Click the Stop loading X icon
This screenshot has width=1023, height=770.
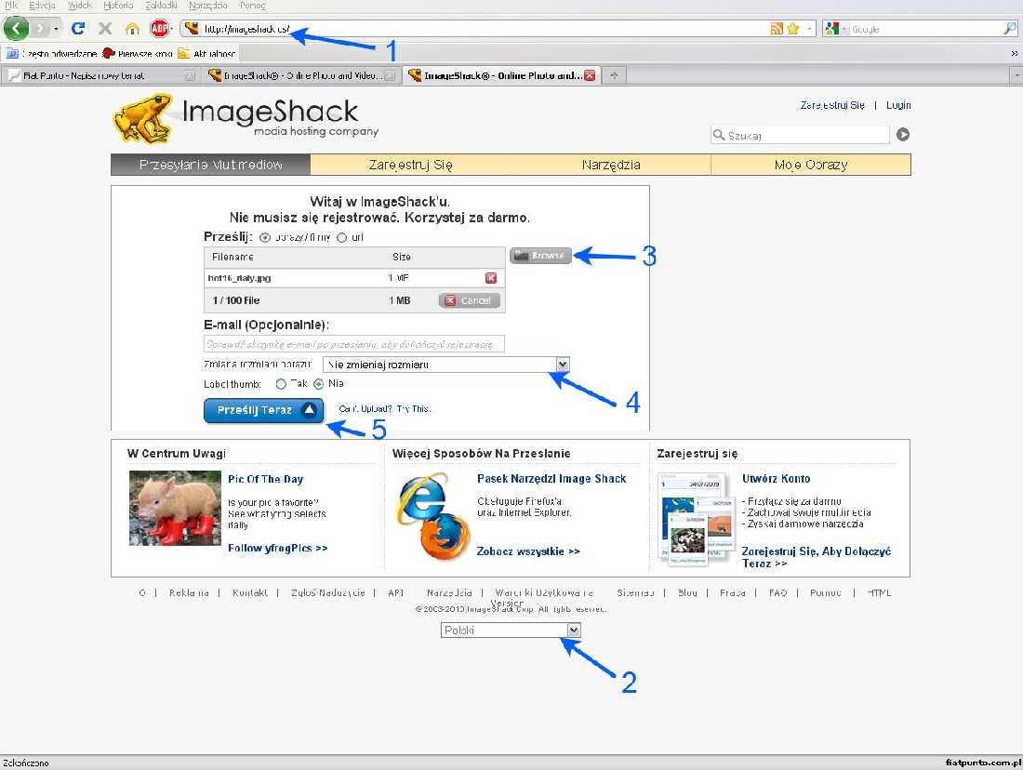point(104,29)
